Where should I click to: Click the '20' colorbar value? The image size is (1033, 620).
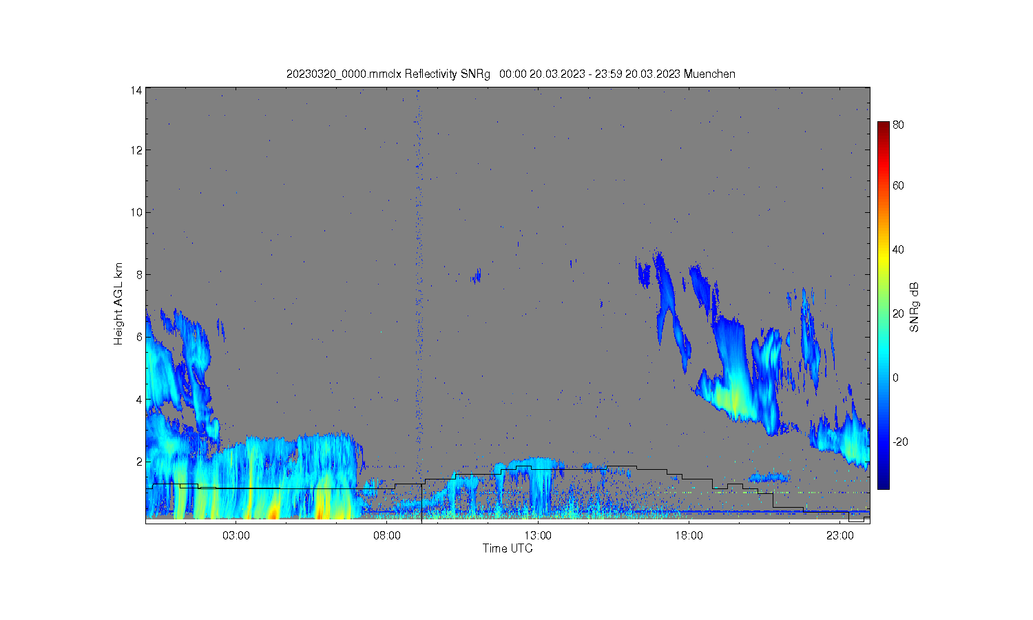click(899, 313)
